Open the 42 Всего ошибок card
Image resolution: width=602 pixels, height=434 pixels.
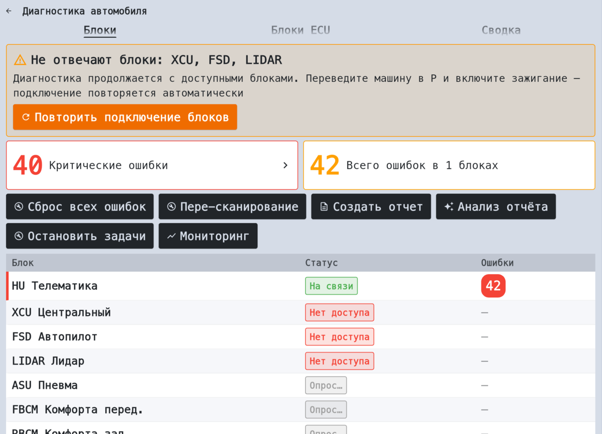(x=449, y=165)
